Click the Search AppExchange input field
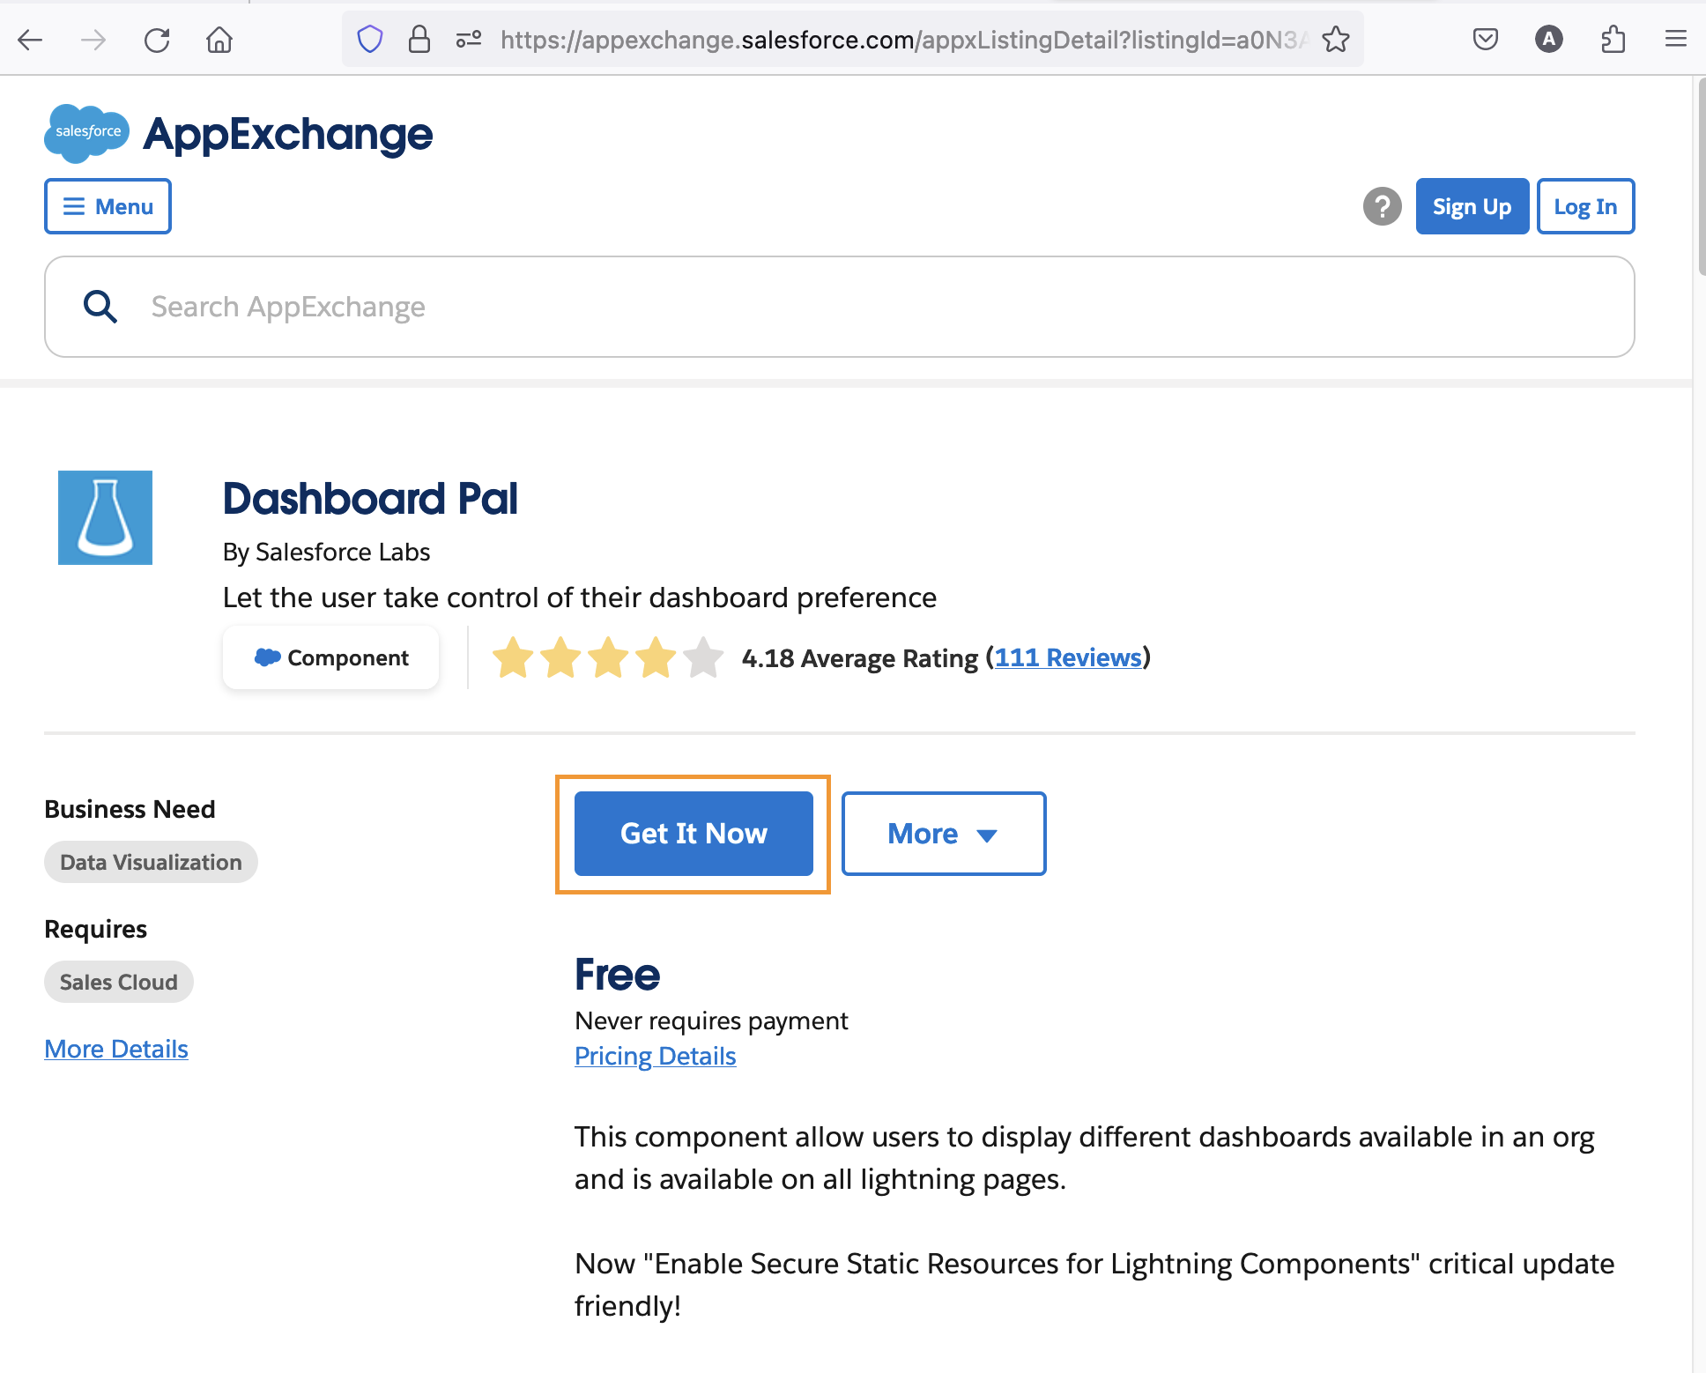 coord(529,307)
